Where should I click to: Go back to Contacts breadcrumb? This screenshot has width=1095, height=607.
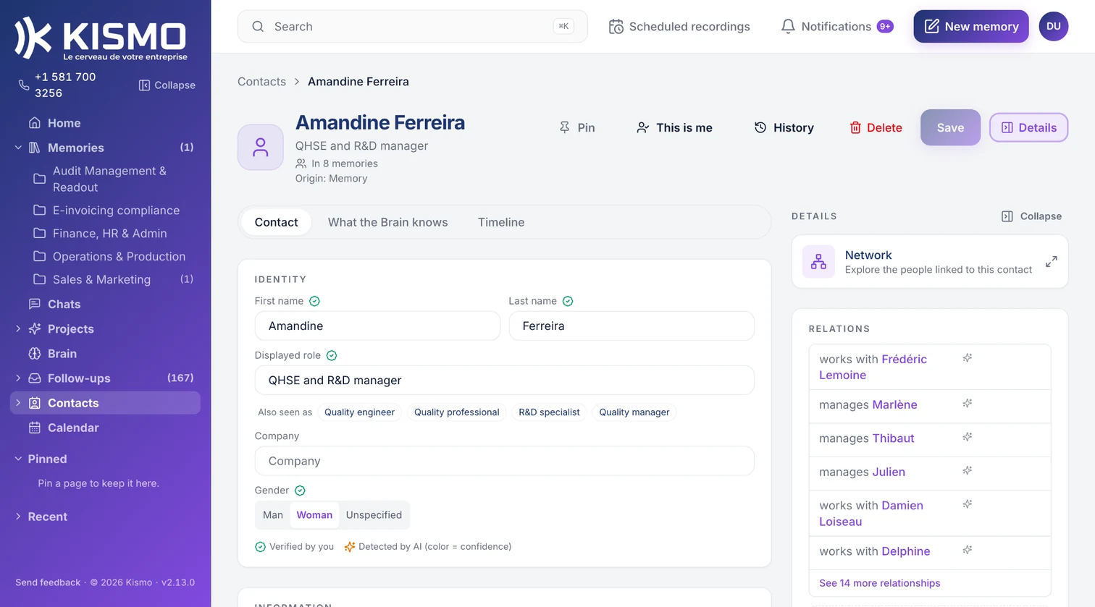[261, 82]
